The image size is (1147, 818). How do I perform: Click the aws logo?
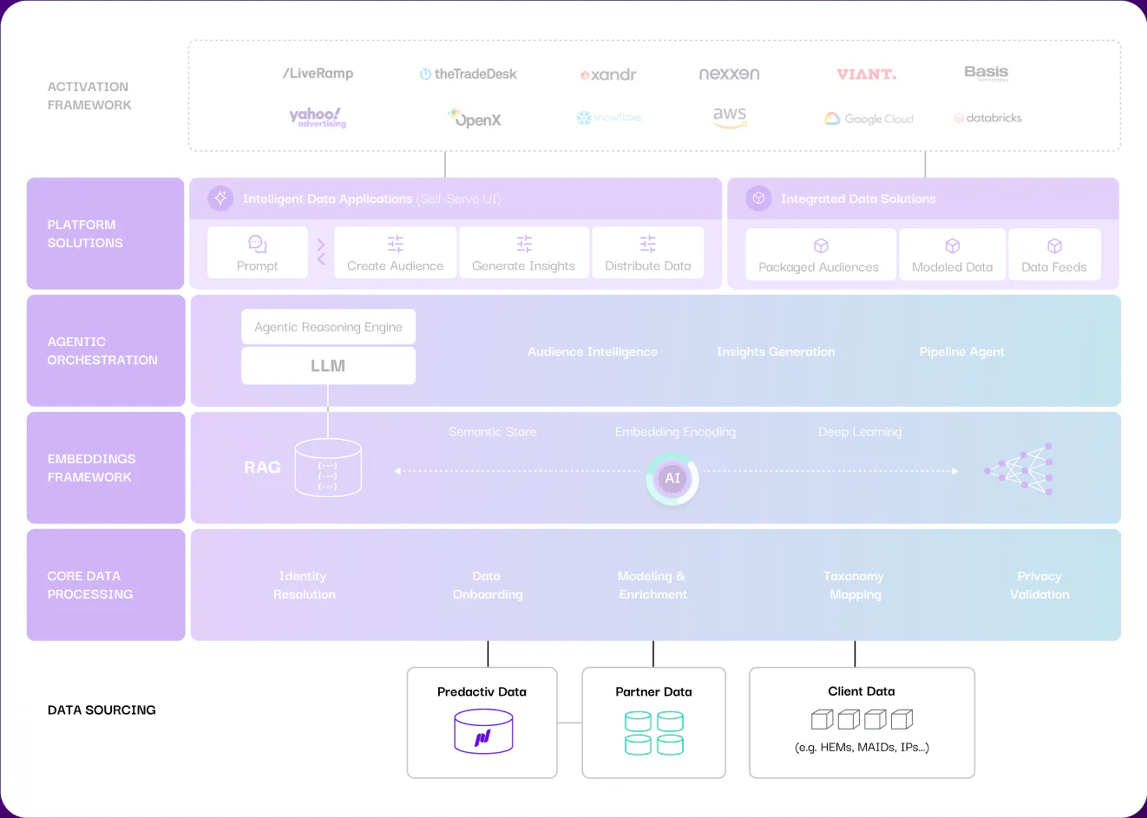[x=730, y=117]
